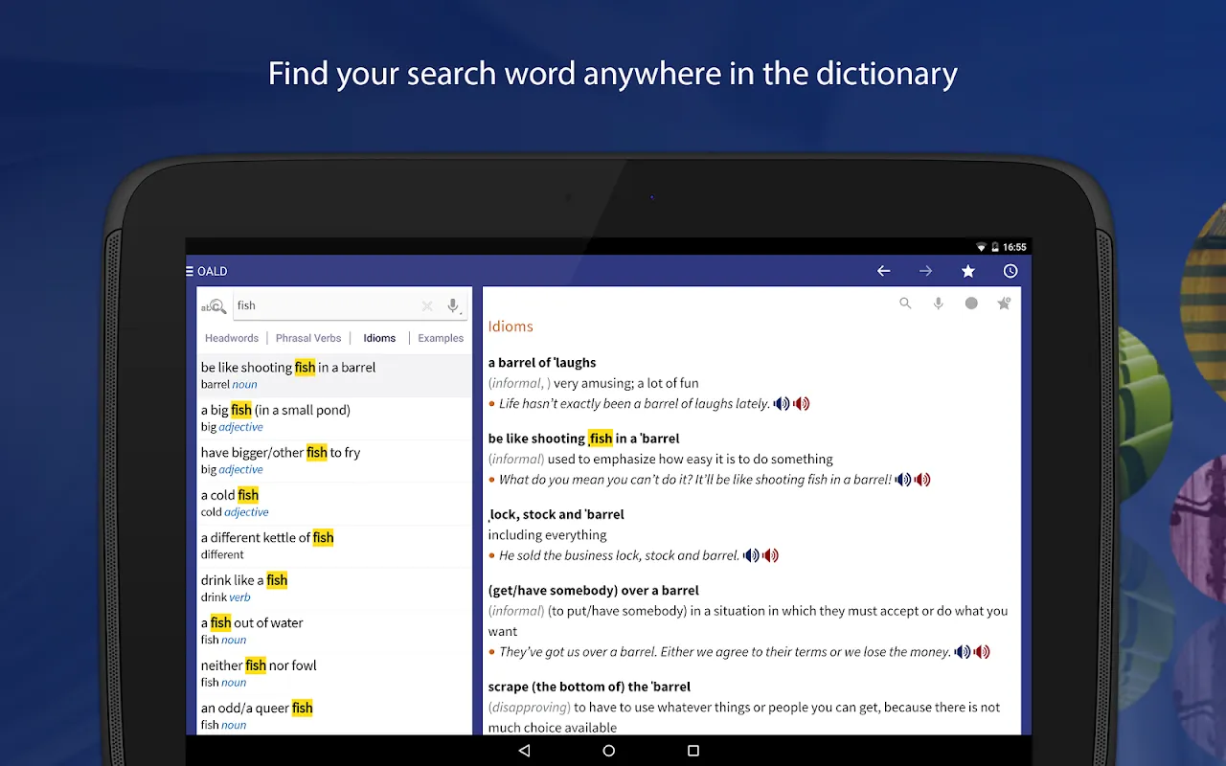
Task: Go forward with the right arrow
Action: 925,271
